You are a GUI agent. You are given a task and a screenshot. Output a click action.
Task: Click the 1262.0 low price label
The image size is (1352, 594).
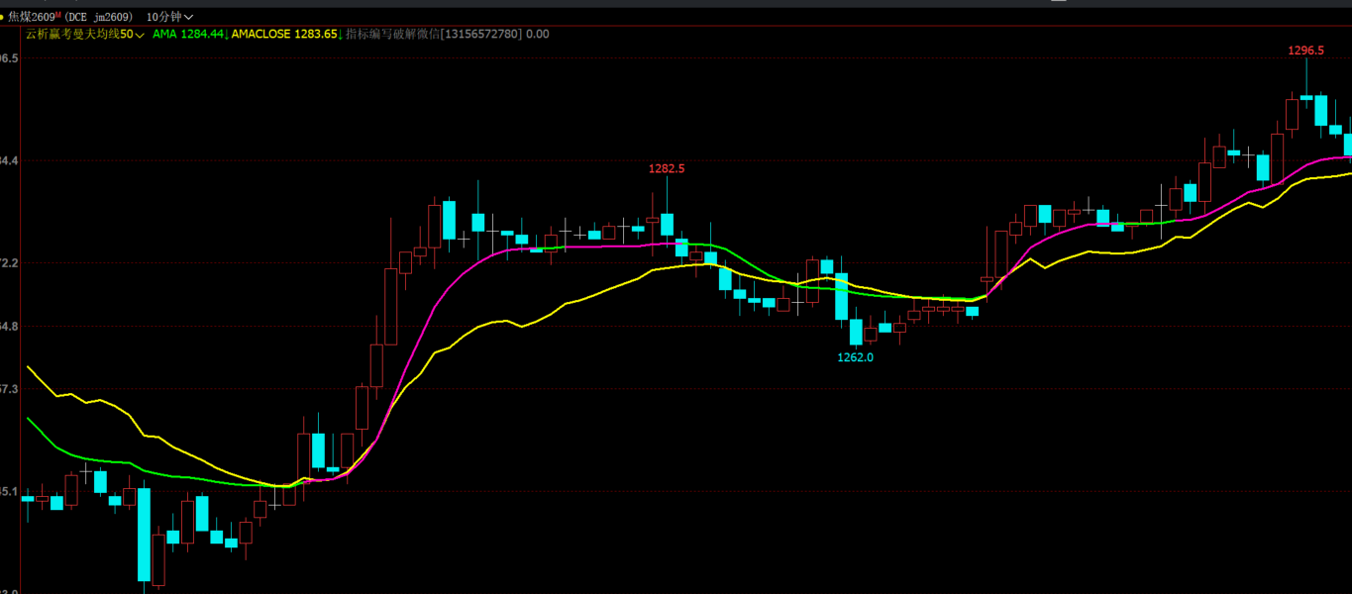click(856, 357)
